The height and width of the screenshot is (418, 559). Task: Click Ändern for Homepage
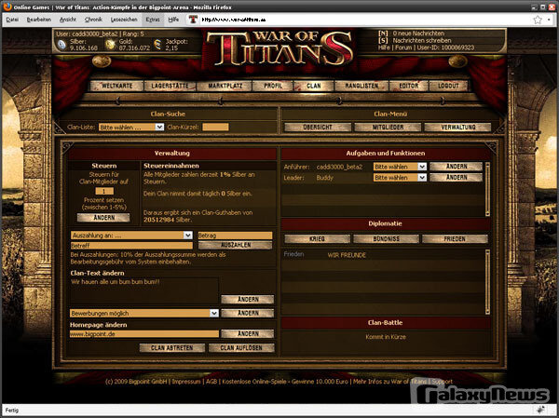(x=248, y=334)
